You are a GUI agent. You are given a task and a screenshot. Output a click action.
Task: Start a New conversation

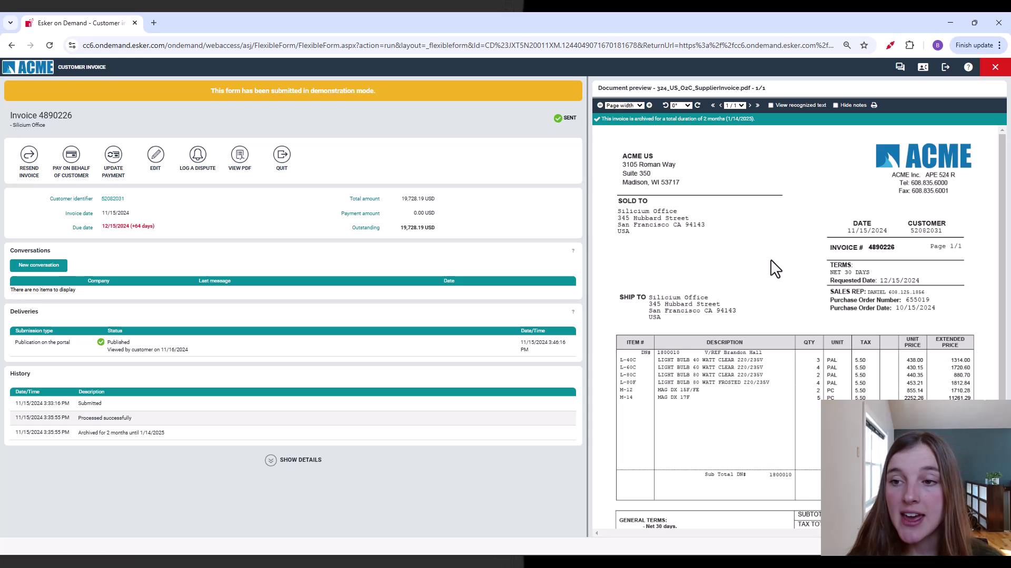pyautogui.click(x=38, y=265)
